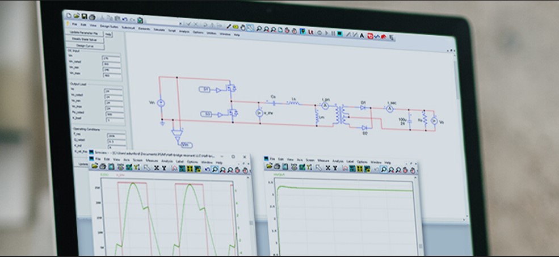Click the Steady State Solver button
559x257 pixels.
(85, 40)
